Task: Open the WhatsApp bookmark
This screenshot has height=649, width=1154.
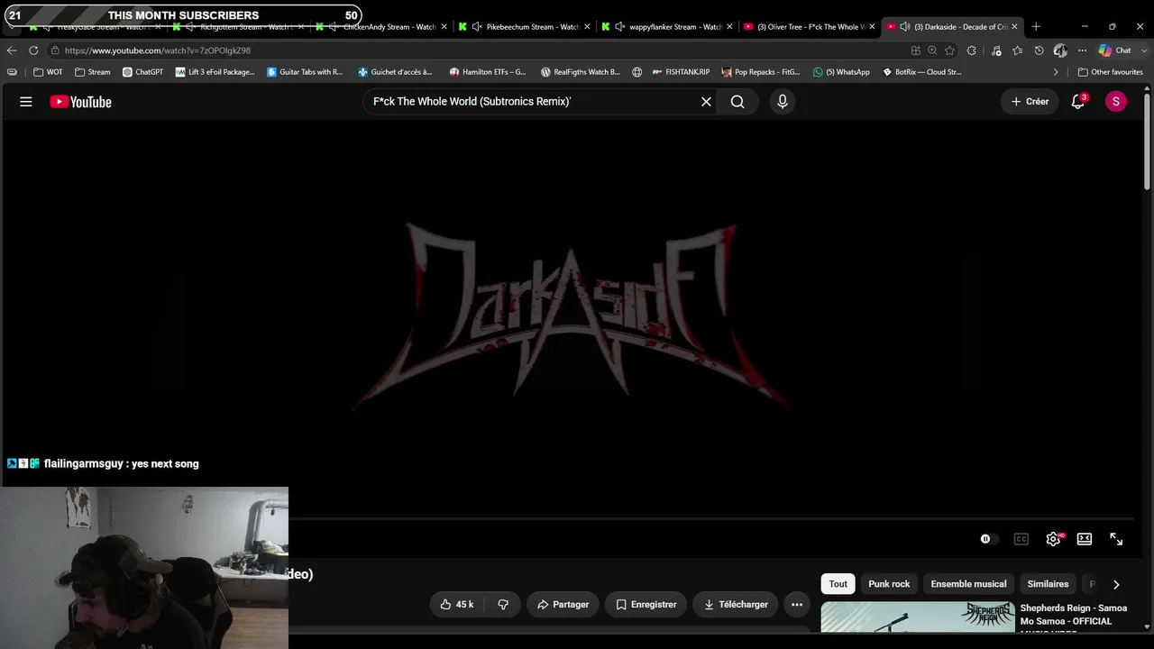Action: [x=842, y=72]
